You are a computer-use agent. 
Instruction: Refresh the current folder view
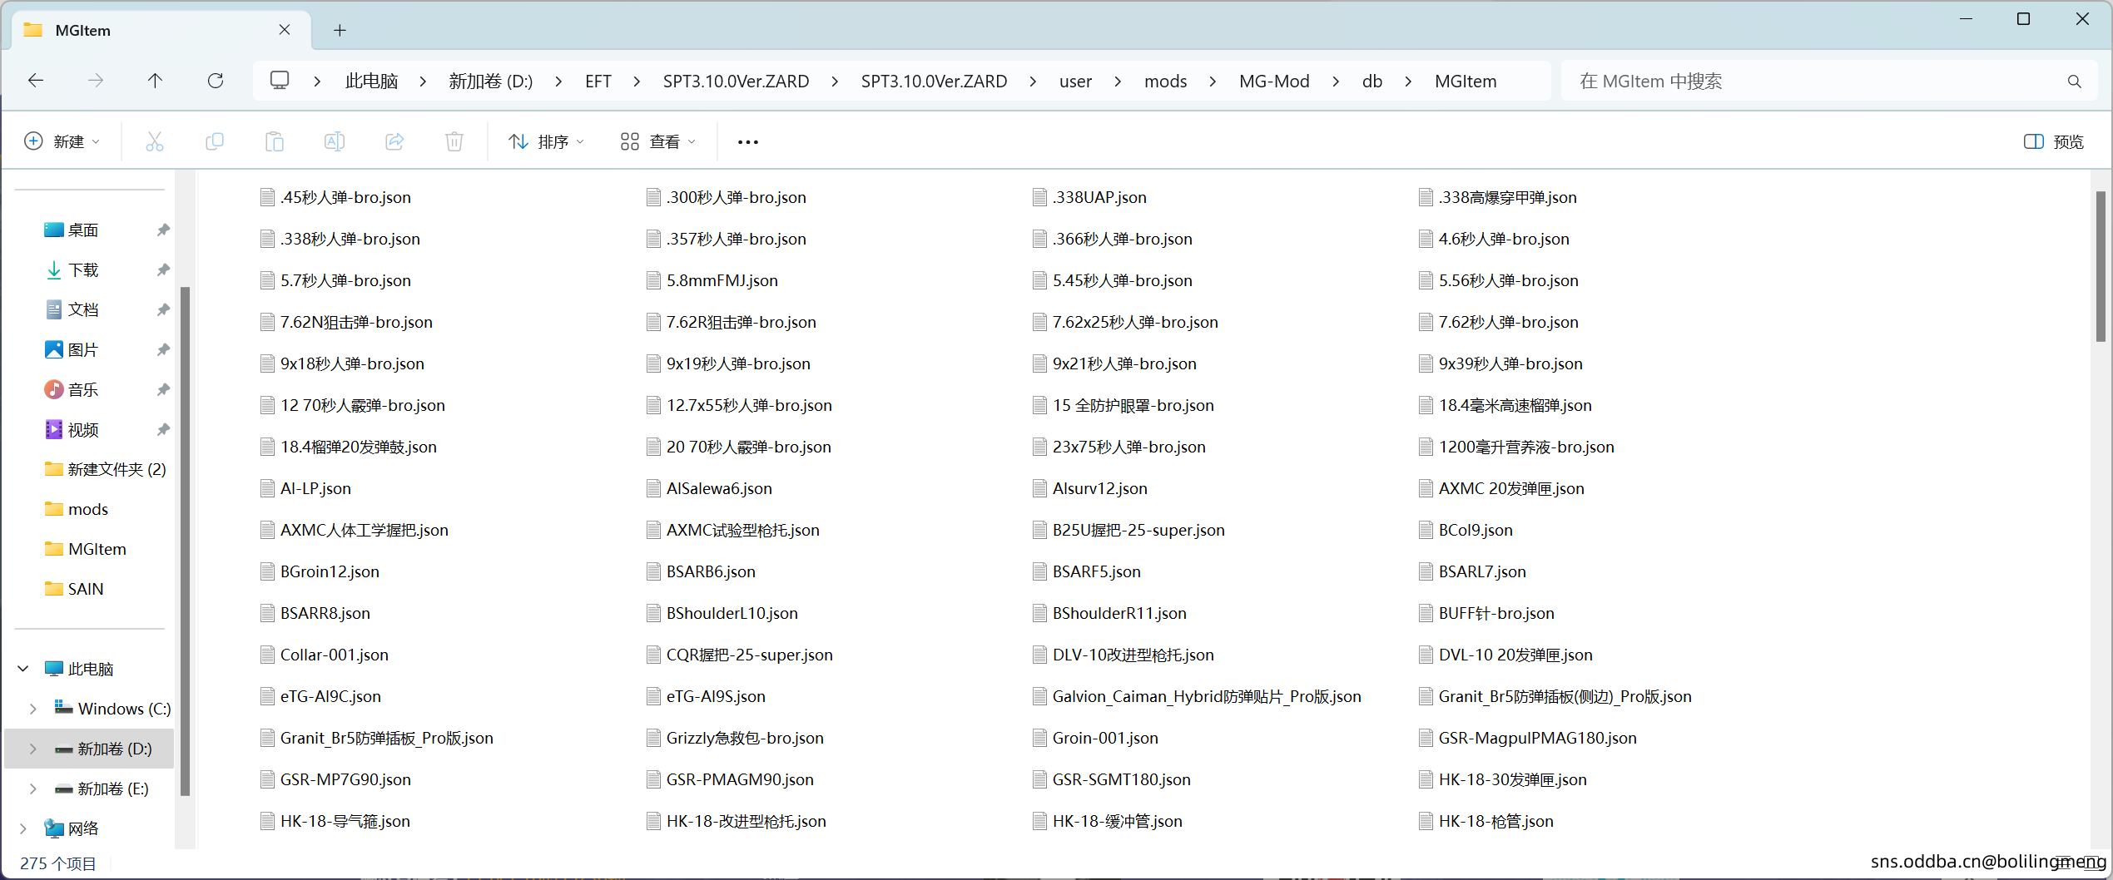pyautogui.click(x=216, y=81)
